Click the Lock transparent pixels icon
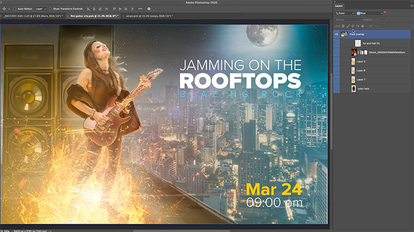The width and height of the screenshot is (414, 232). (343, 26)
